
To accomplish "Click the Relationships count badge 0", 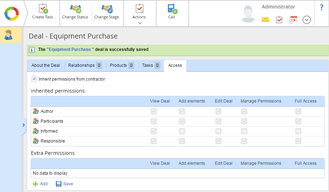I will click(x=99, y=65).
